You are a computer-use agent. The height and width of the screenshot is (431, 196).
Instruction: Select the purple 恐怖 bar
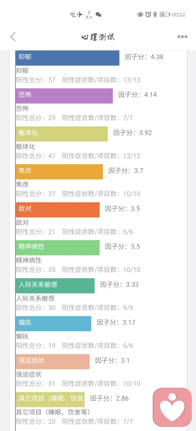(65, 96)
